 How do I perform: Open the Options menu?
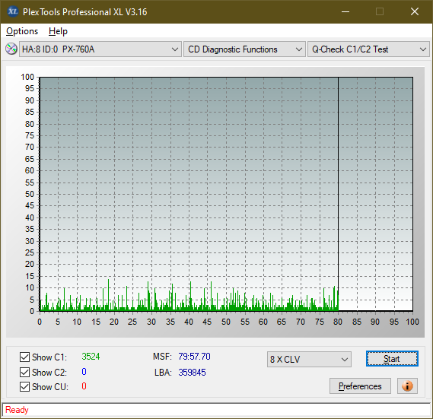tap(22, 31)
